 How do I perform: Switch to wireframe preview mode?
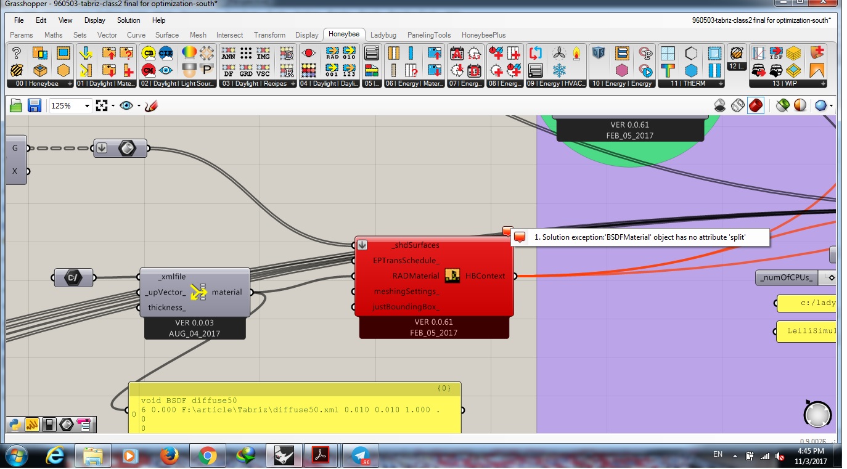(737, 105)
